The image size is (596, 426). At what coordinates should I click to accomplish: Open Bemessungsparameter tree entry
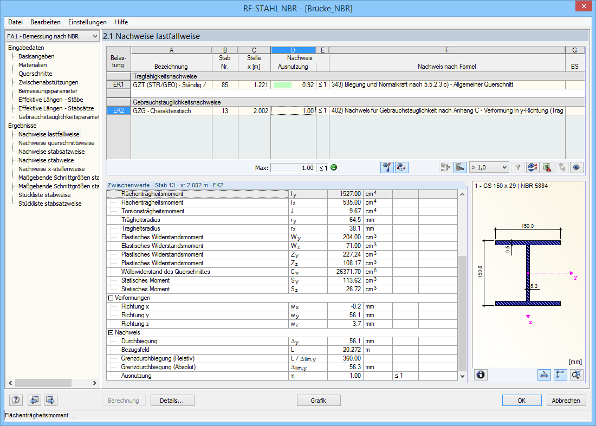[48, 91]
